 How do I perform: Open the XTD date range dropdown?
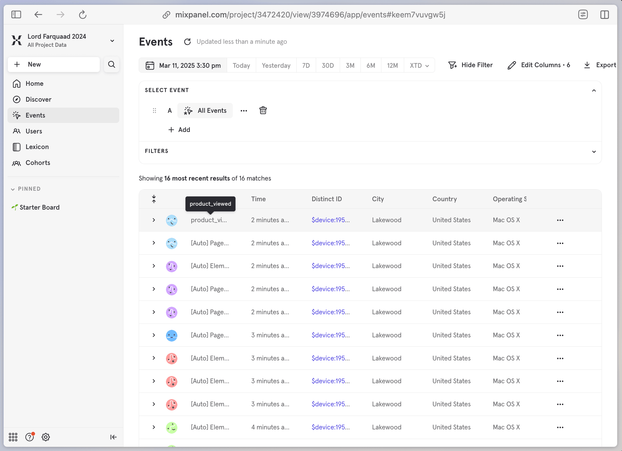419,65
